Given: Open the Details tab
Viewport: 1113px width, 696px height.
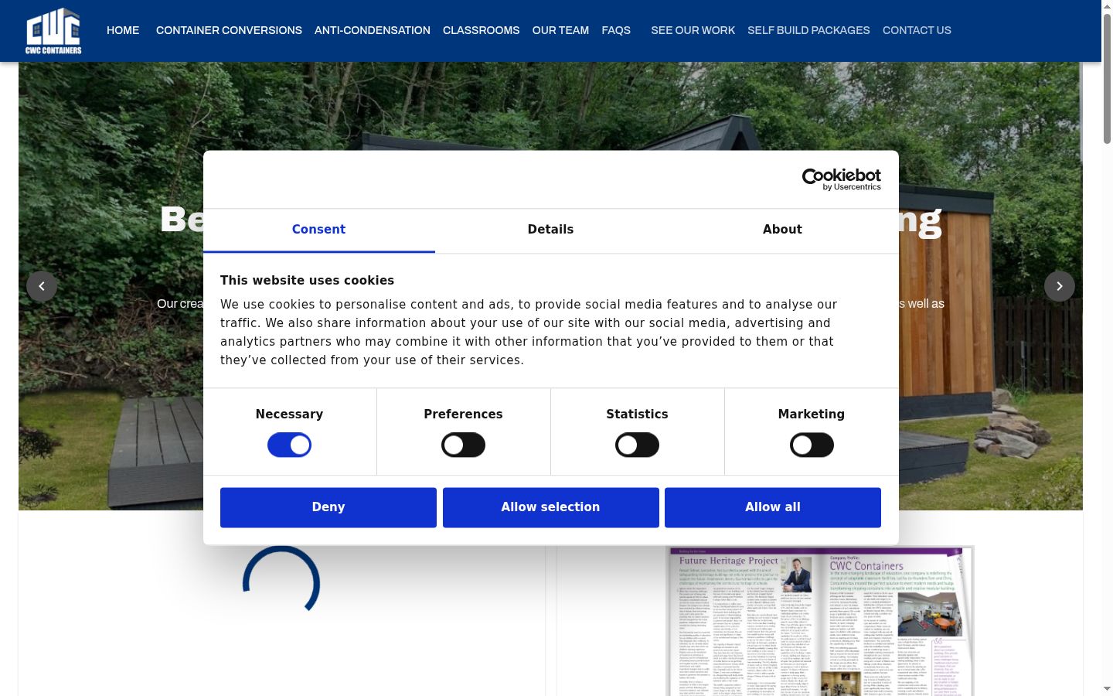Looking at the screenshot, I should tap(550, 230).
